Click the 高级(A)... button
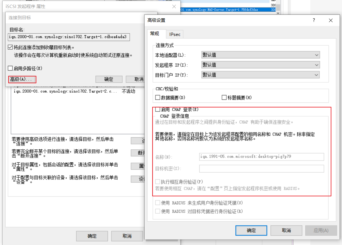Viewport: 342px width, 245px height. click(22, 79)
